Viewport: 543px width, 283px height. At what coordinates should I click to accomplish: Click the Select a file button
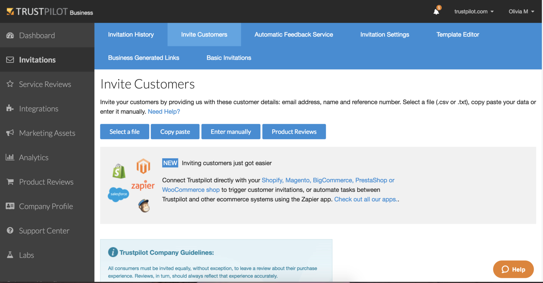point(125,132)
